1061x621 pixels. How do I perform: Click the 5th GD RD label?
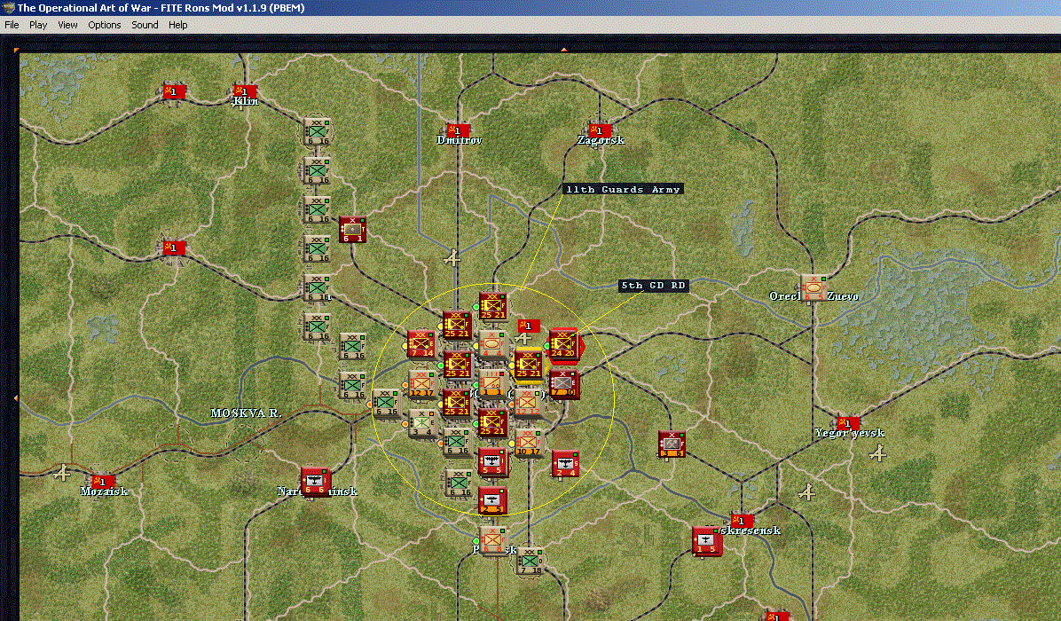654,286
